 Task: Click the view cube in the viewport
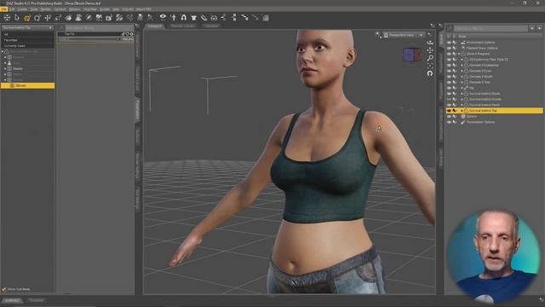412,55
